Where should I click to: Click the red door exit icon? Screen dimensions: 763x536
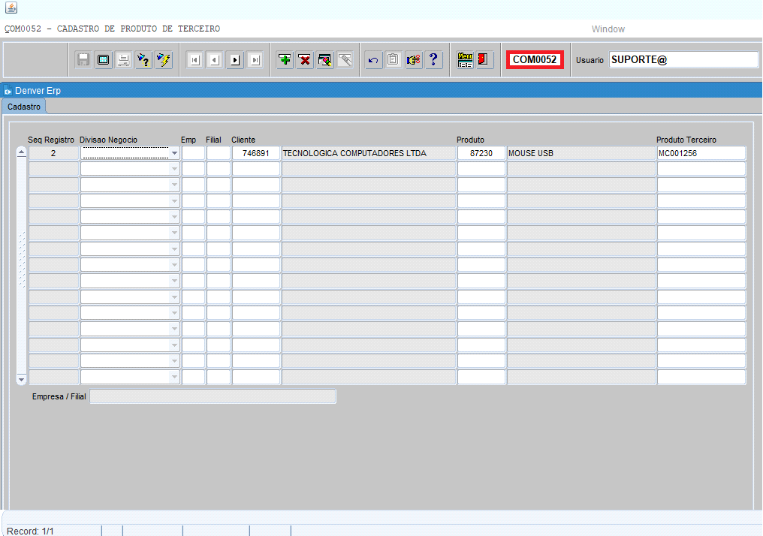pyautogui.click(x=484, y=60)
